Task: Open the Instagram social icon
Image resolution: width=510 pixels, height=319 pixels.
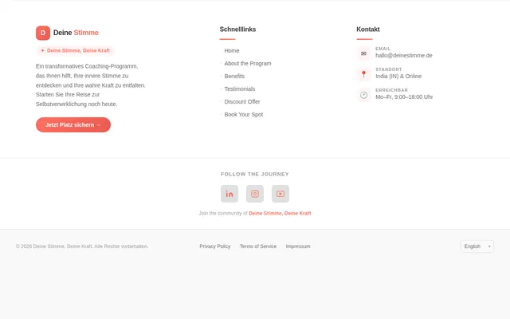Action: point(255,194)
